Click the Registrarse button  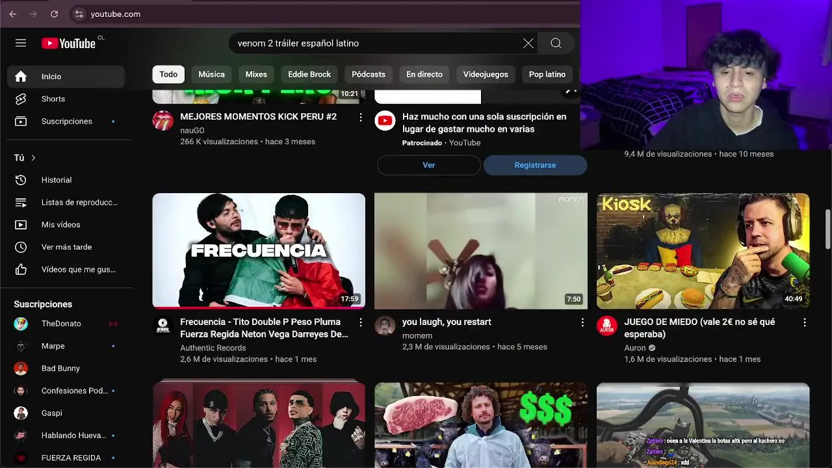[535, 165]
